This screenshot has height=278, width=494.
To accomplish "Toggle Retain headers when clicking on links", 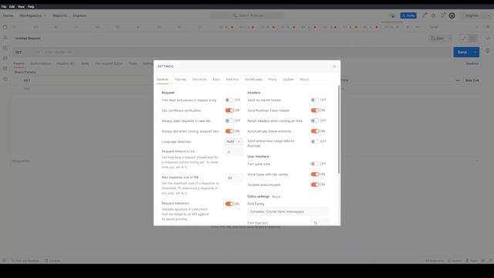I will [315, 120].
